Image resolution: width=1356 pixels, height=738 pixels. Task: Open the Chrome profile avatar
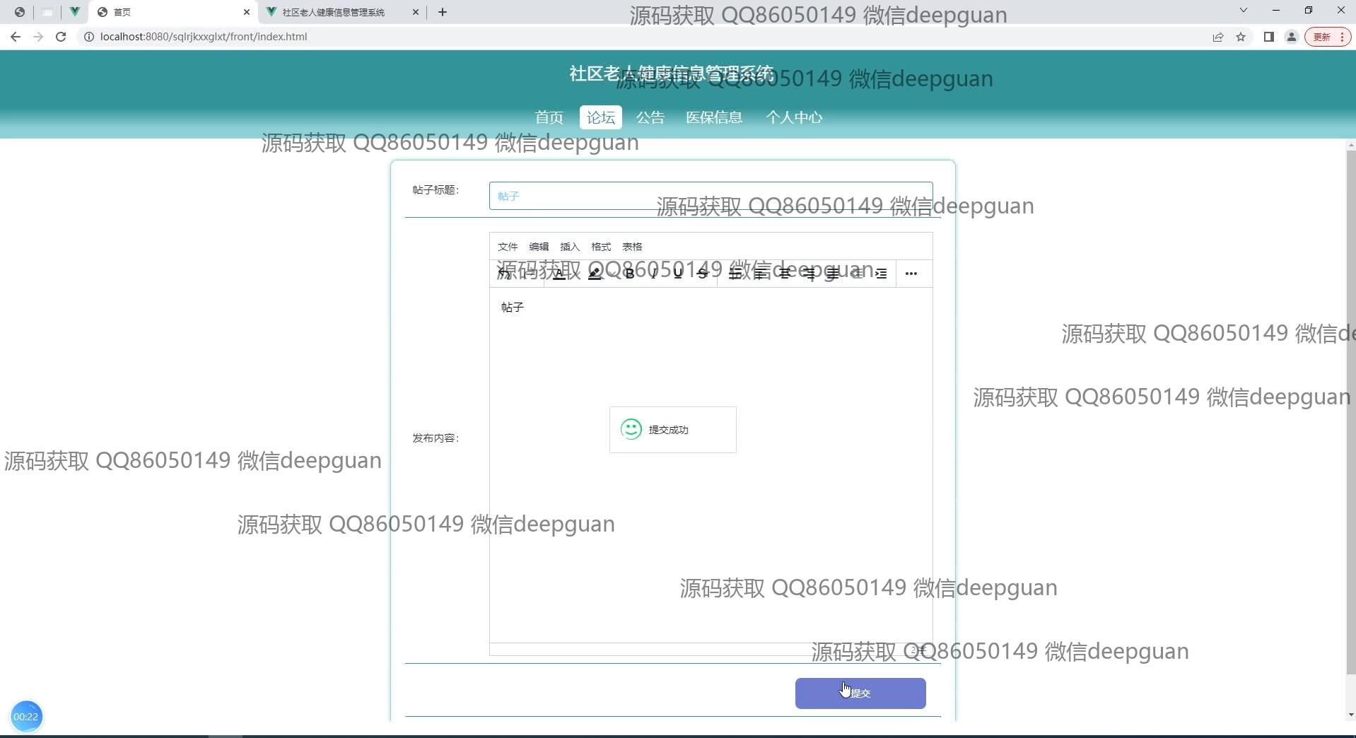(1291, 37)
